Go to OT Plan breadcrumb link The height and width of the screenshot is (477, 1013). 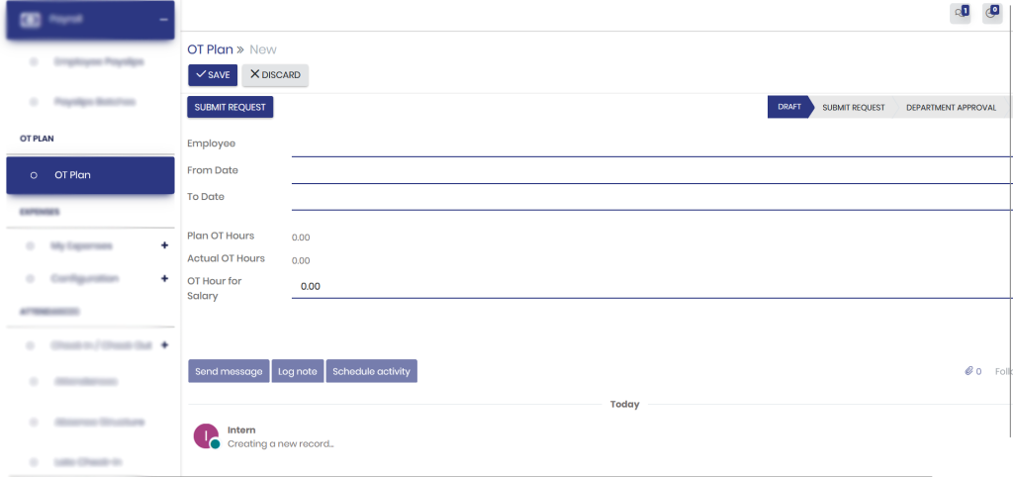tap(210, 49)
